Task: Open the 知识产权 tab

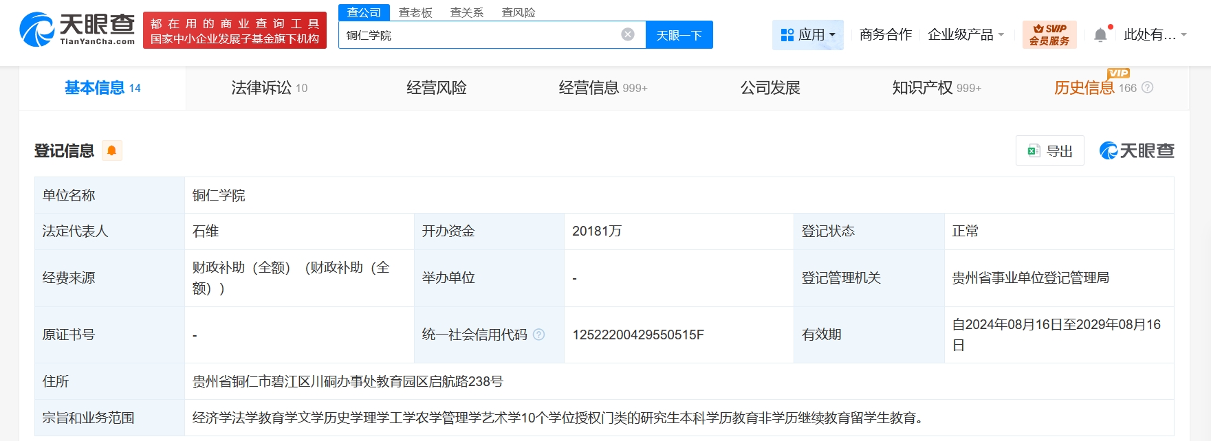Action: tap(936, 88)
